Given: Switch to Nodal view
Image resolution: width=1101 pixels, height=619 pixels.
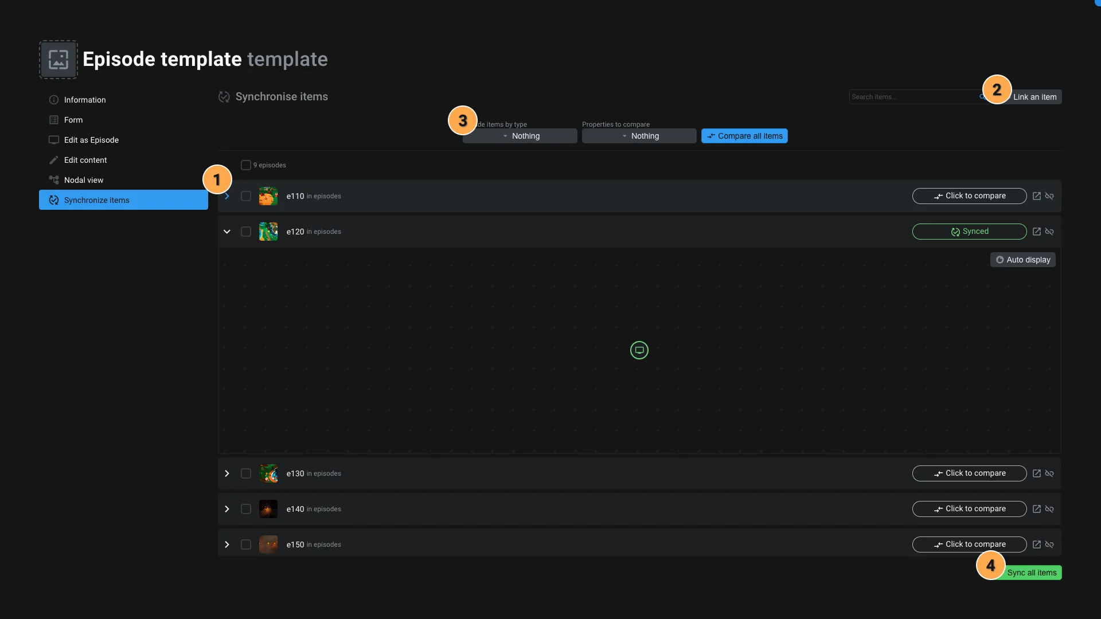Looking at the screenshot, I should pos(123,180).
